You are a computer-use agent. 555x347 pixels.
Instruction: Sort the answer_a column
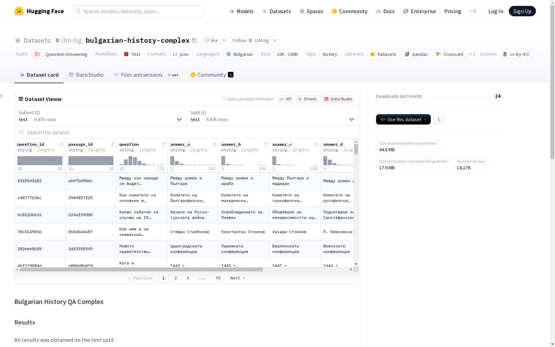point(214,144)
